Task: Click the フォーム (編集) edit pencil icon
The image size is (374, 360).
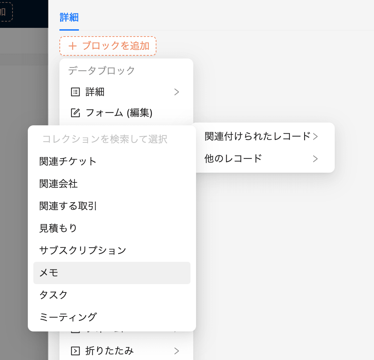Action: [75, 113]
